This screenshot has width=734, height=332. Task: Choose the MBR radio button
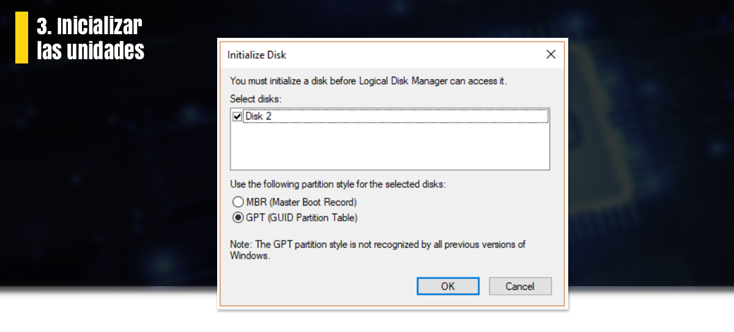tap(237, 202)
